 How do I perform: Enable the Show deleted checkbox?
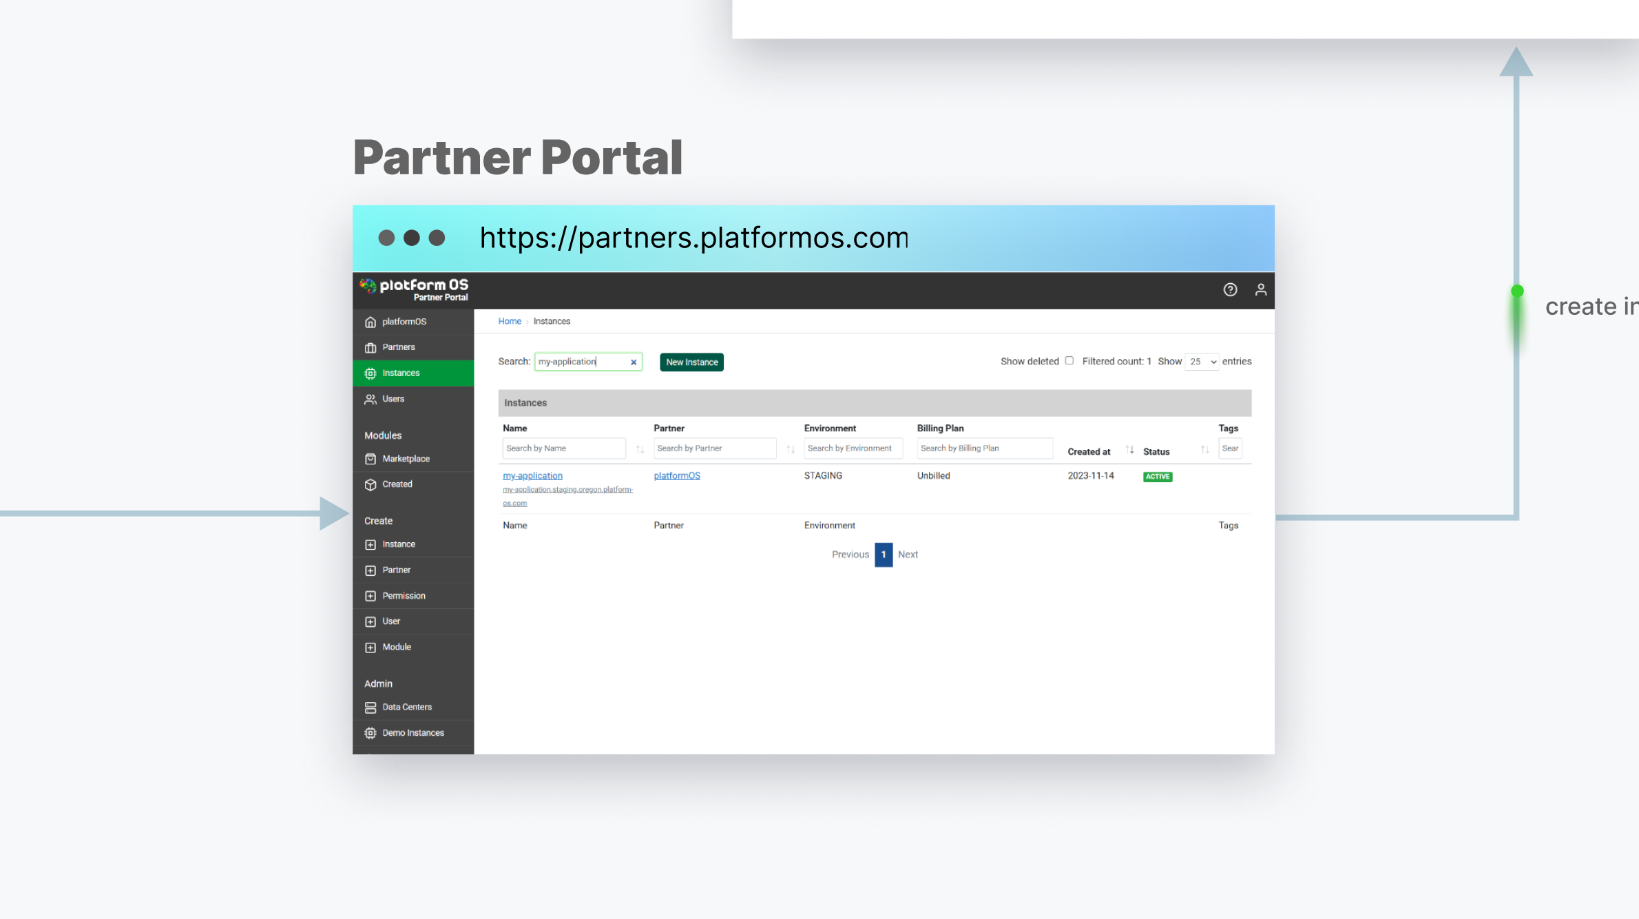pyautogui.click(x=1069, y=360)
